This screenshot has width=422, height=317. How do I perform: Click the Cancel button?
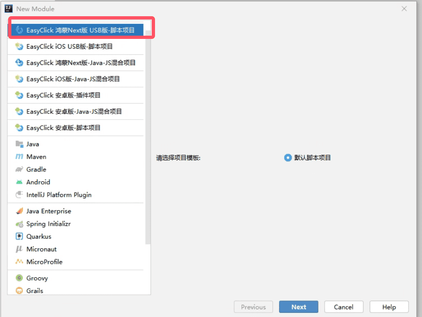pos(343,307)
